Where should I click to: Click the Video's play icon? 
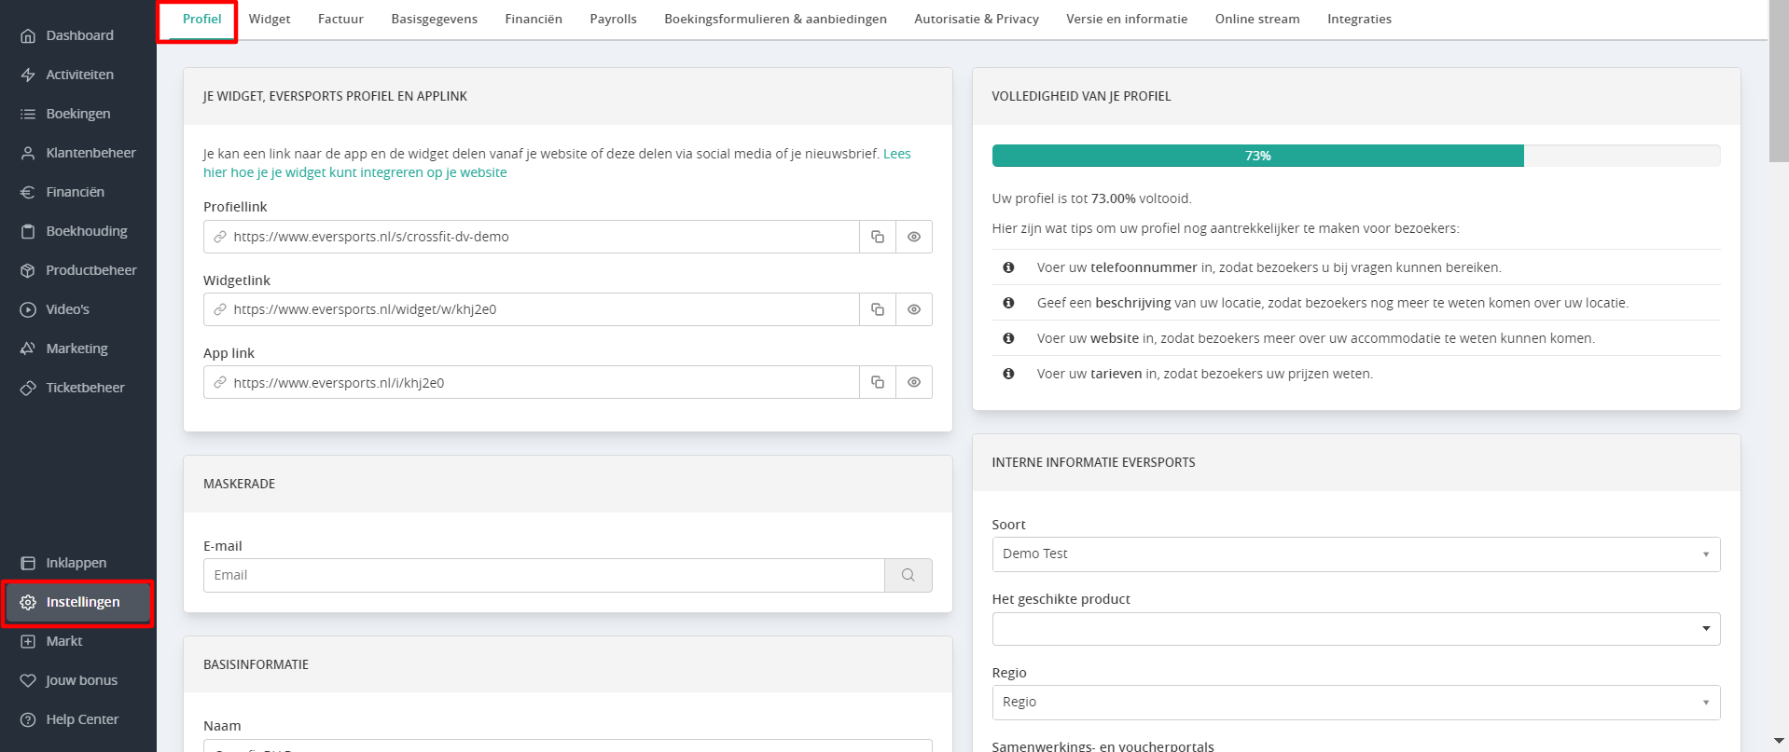(x=28, y=309)
